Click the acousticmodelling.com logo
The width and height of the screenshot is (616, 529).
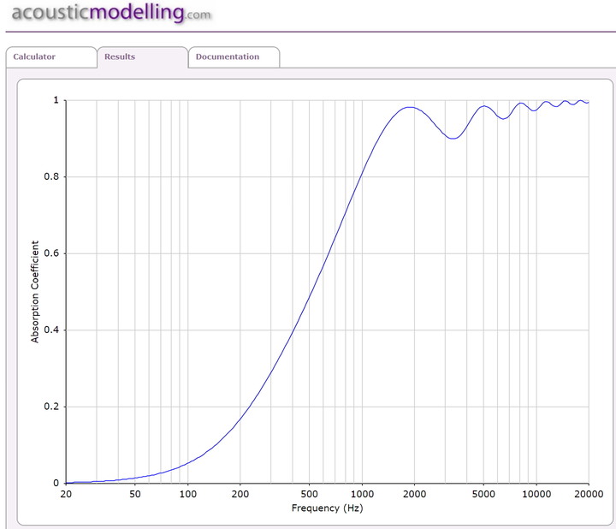point(111,13)
